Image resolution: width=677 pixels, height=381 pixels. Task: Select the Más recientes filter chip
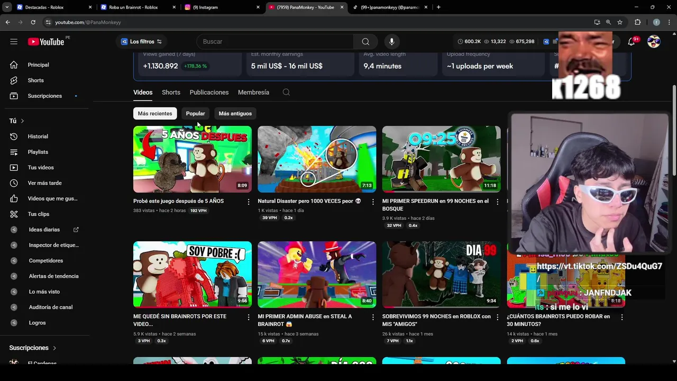[155, 113]
